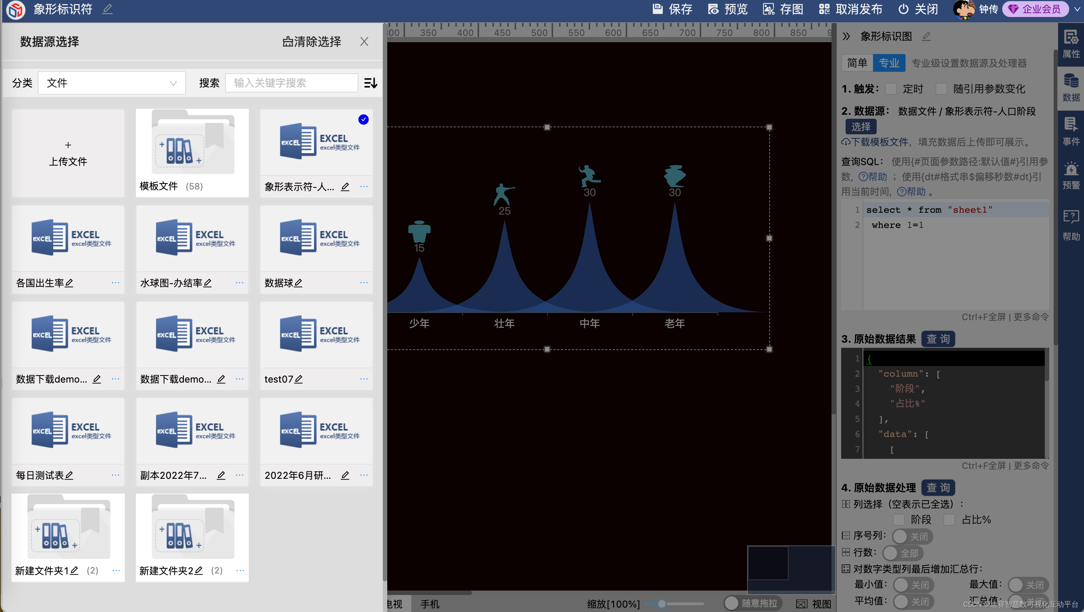Toggle the 平均值 switch
The width and height of the screenshot is (1084, 612).
click(913, 602)
